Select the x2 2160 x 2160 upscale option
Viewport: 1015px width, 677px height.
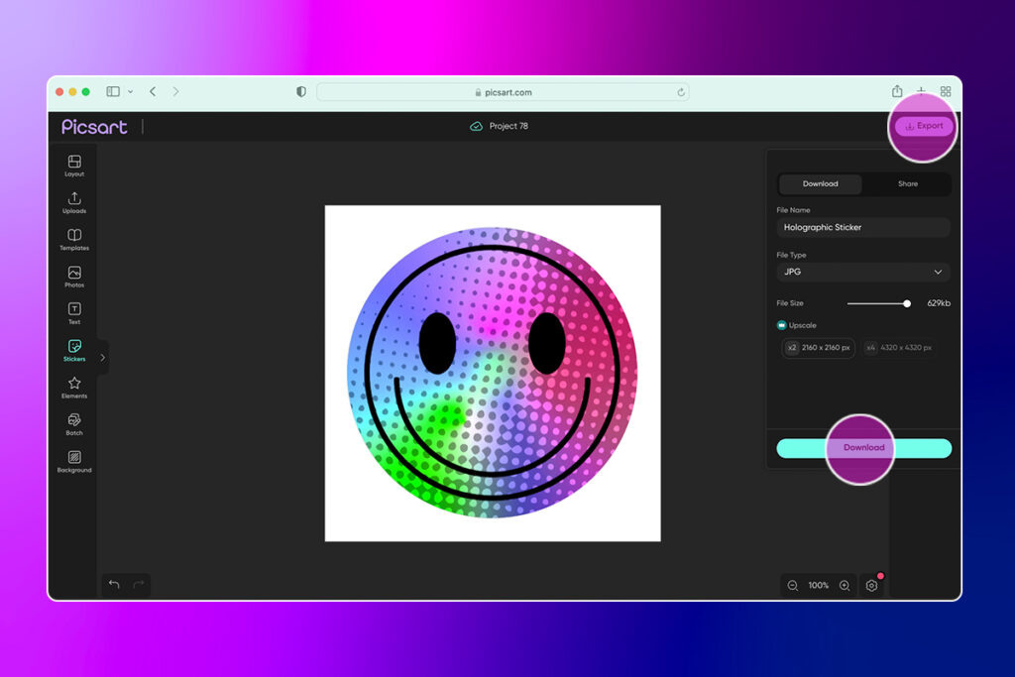click(818, 348)
